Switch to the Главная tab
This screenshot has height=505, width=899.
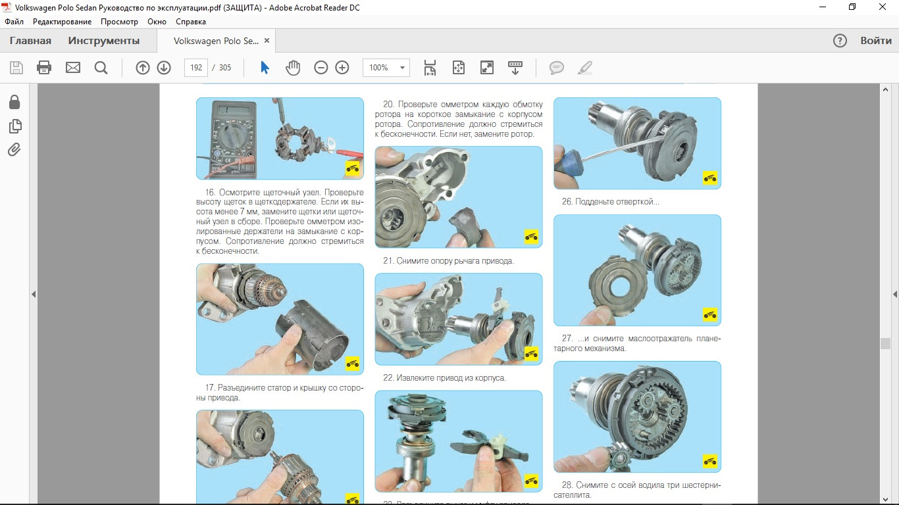(30, 41)
